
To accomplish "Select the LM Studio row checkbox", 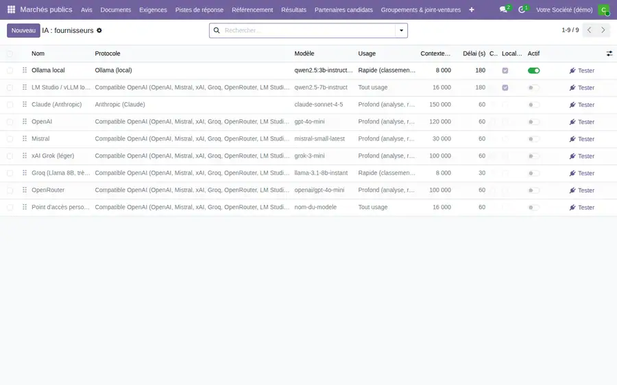I will [10, 87].
